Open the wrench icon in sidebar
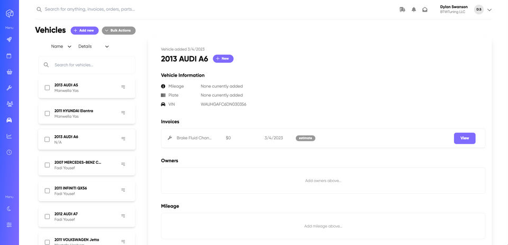Viewport: 508px width, 245px height. pyautogui.click(x=9, y=88)
